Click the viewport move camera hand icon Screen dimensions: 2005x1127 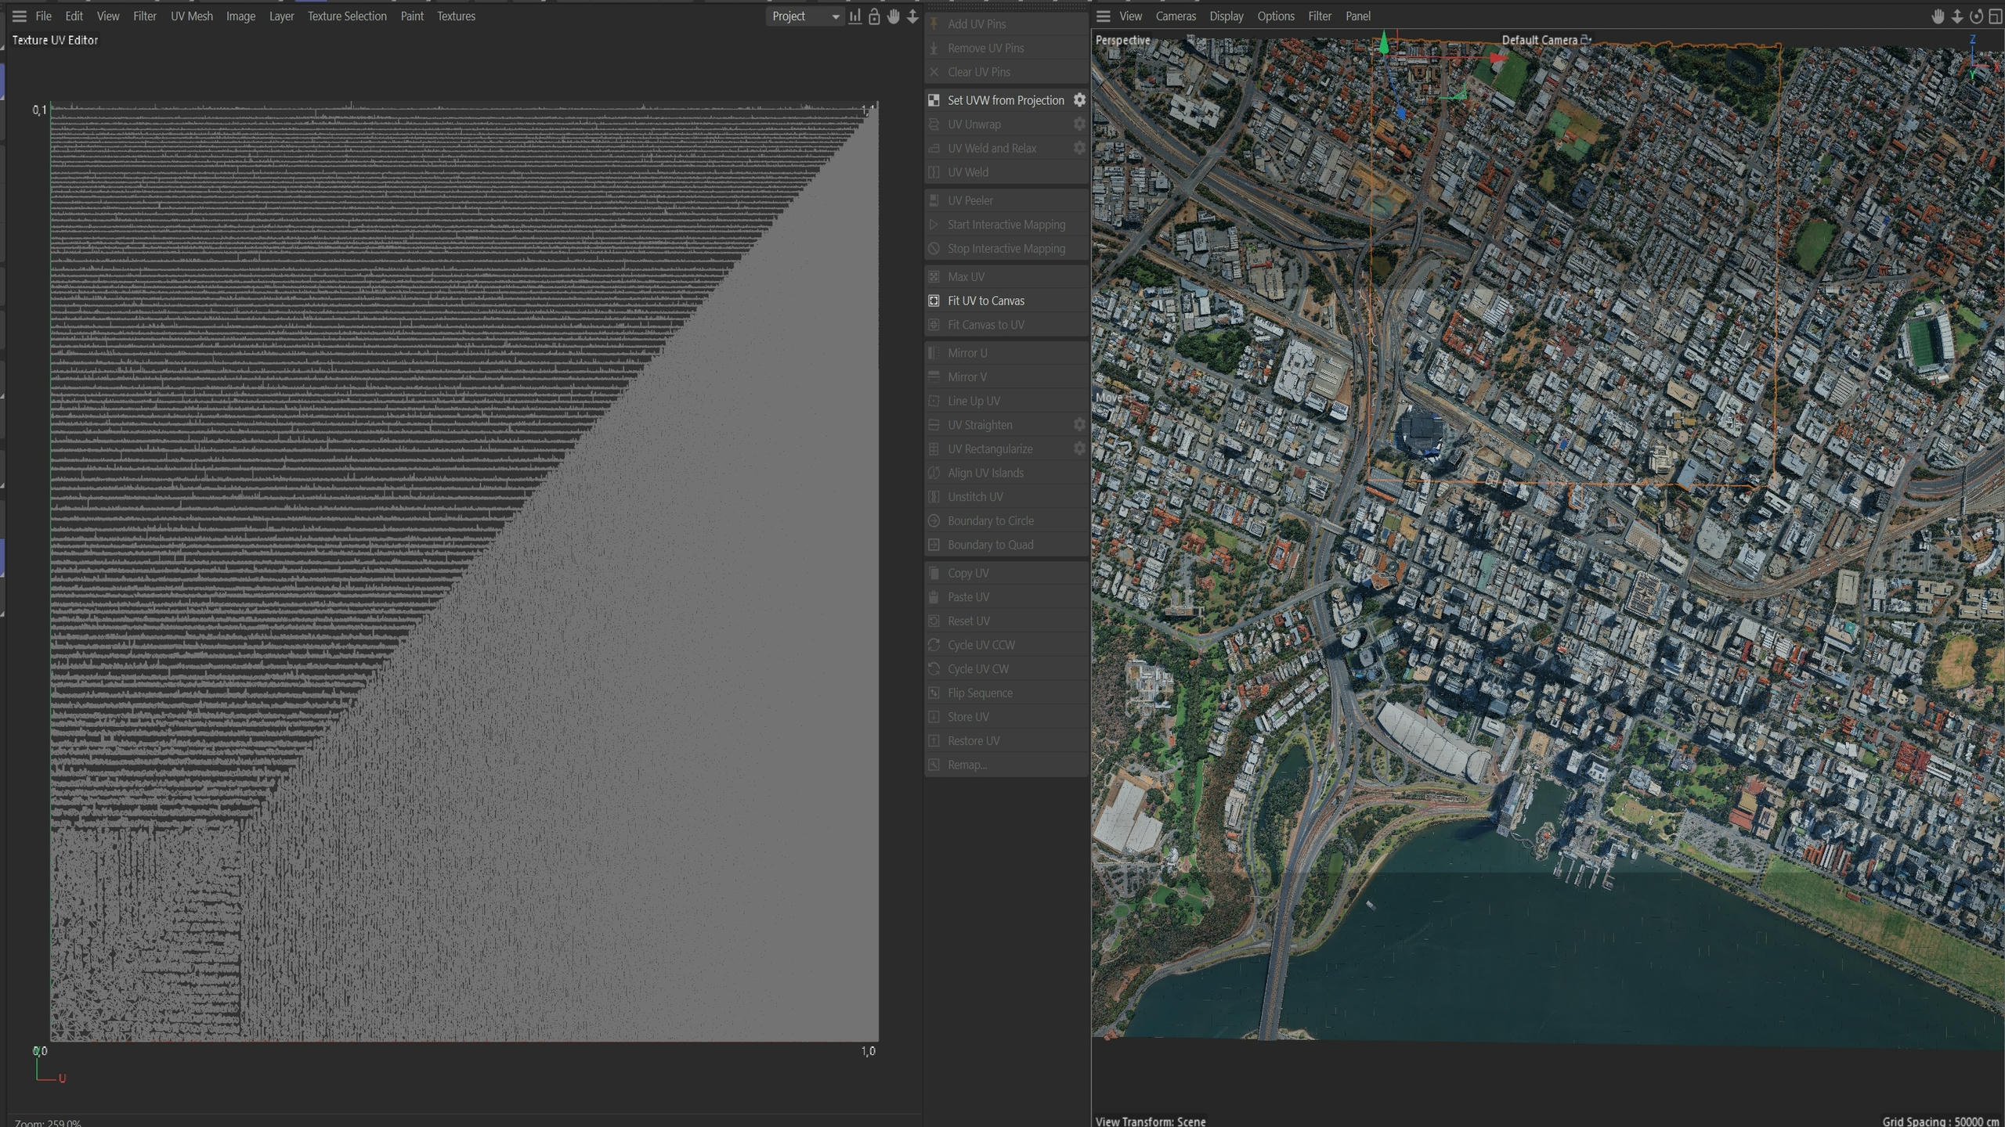[x=1938, y=16]
